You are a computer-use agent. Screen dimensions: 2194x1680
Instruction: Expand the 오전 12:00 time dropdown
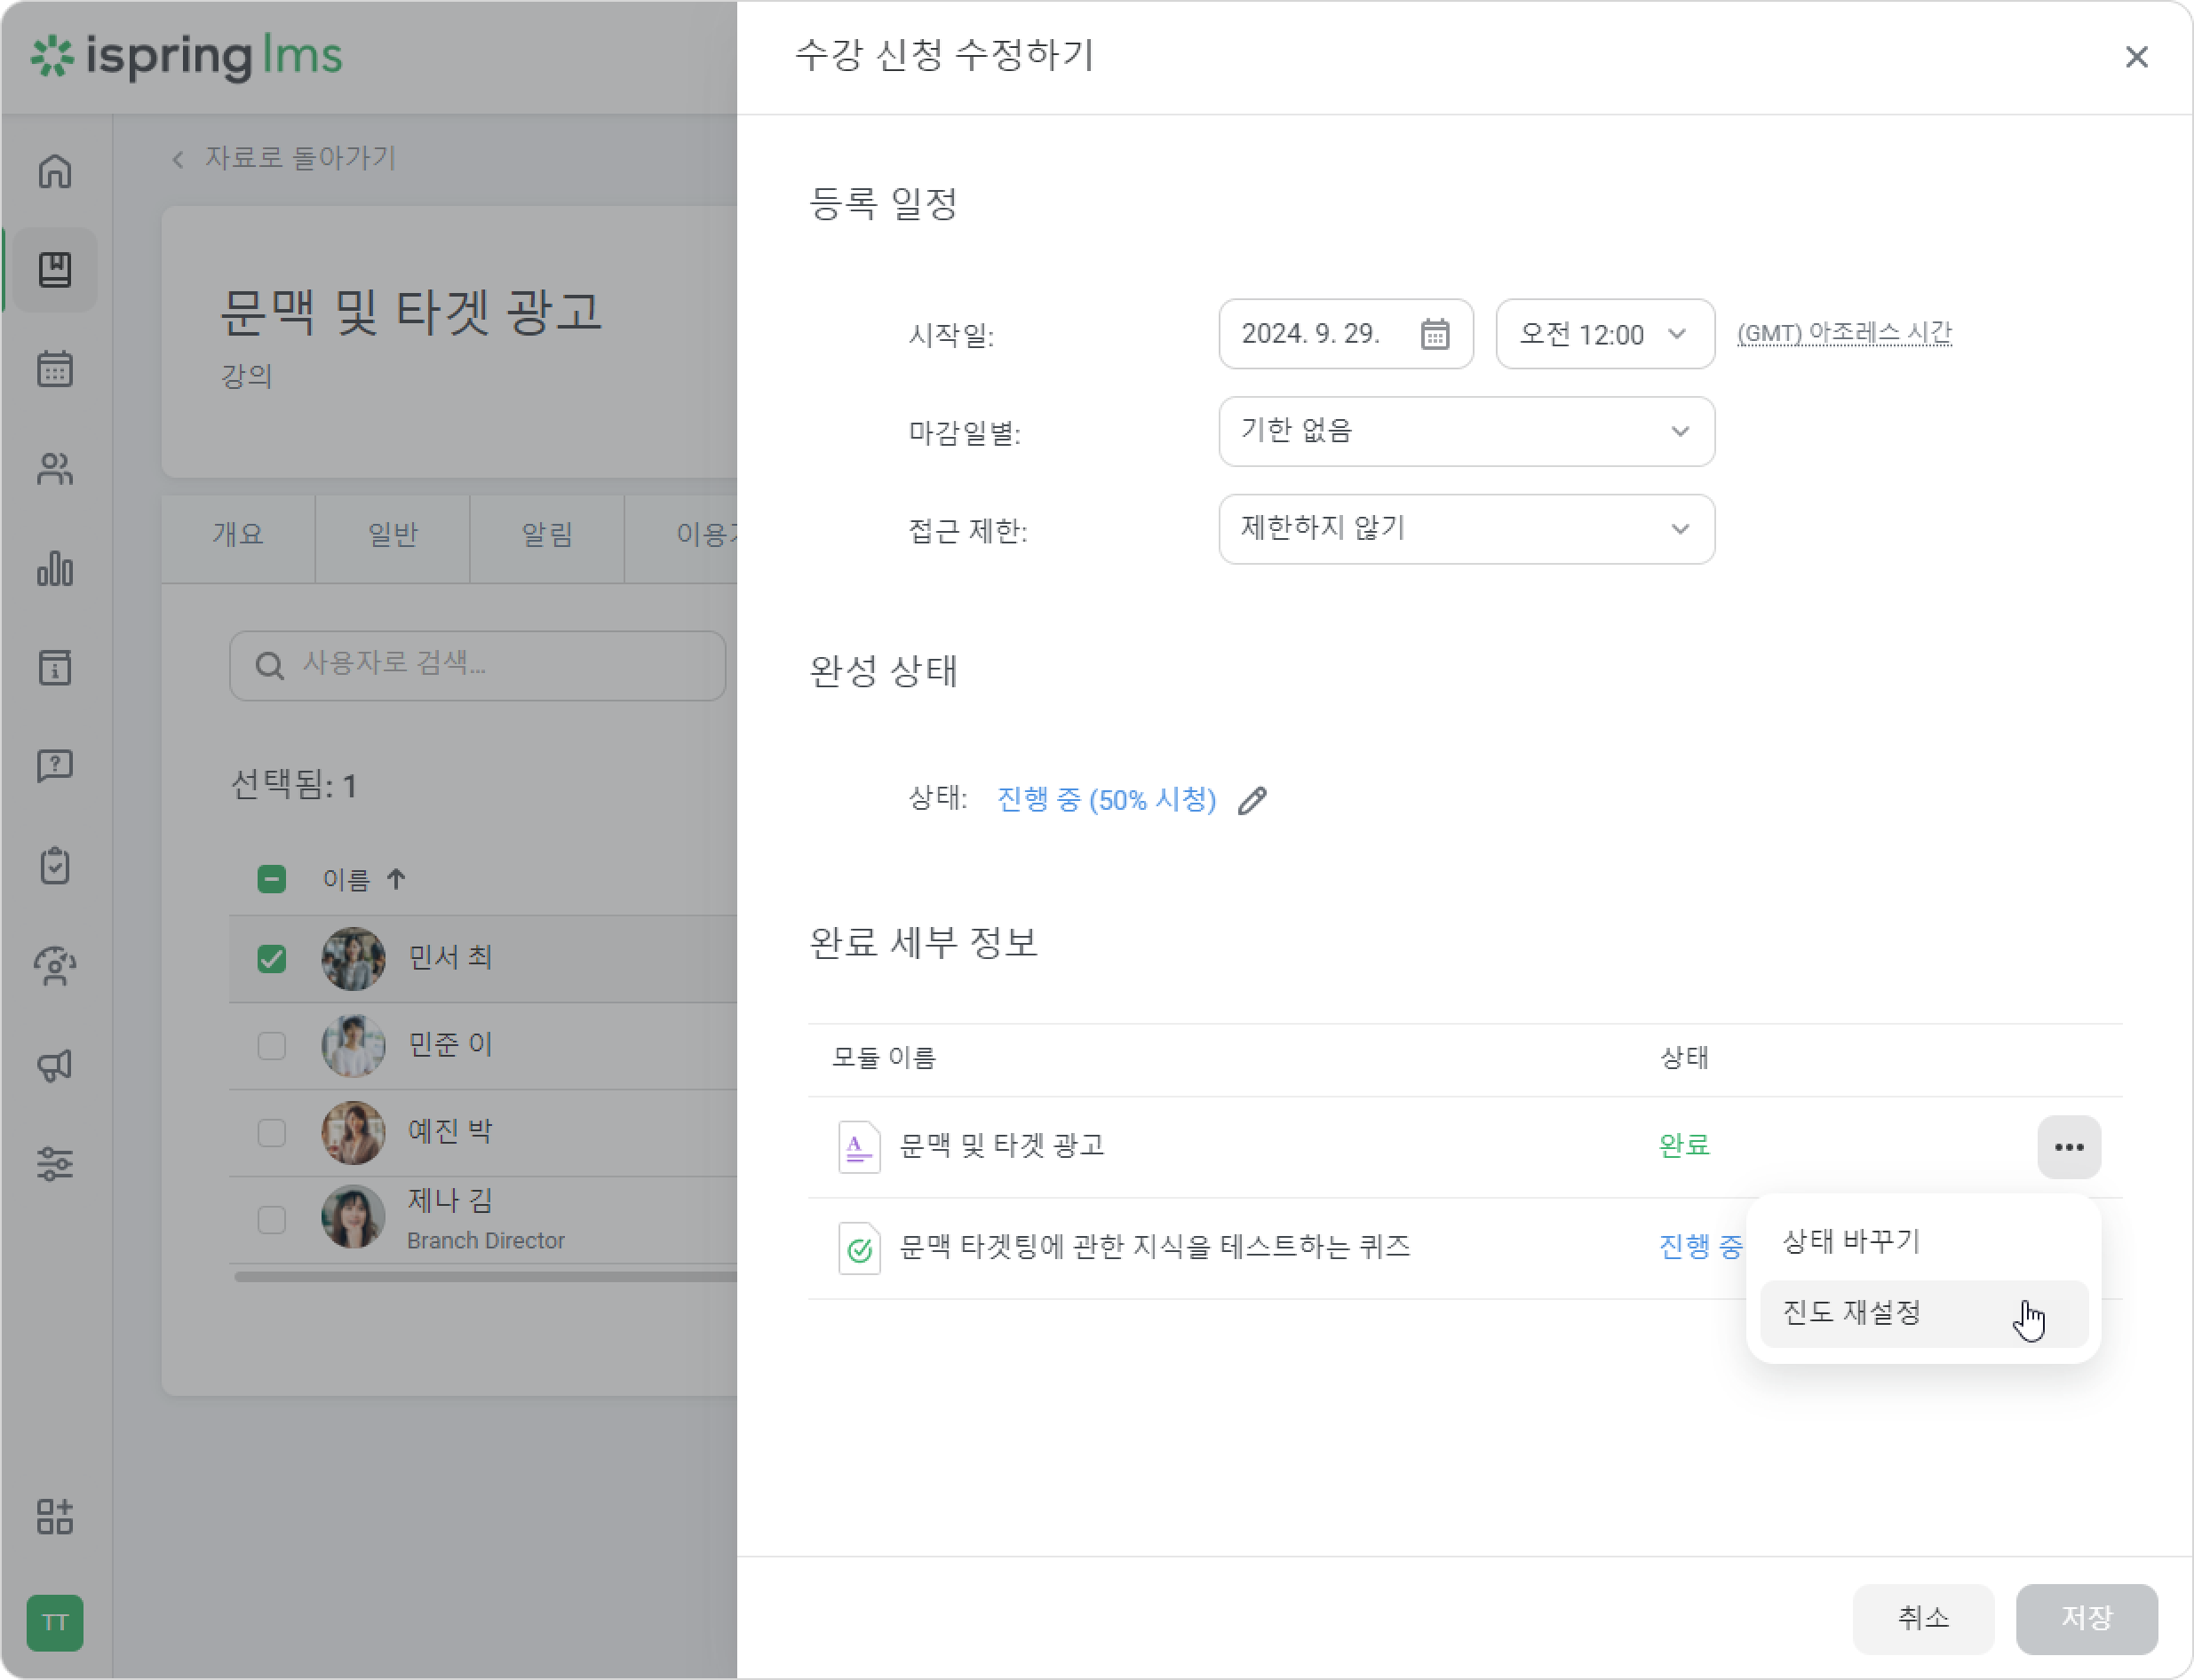coord(1605,334)
